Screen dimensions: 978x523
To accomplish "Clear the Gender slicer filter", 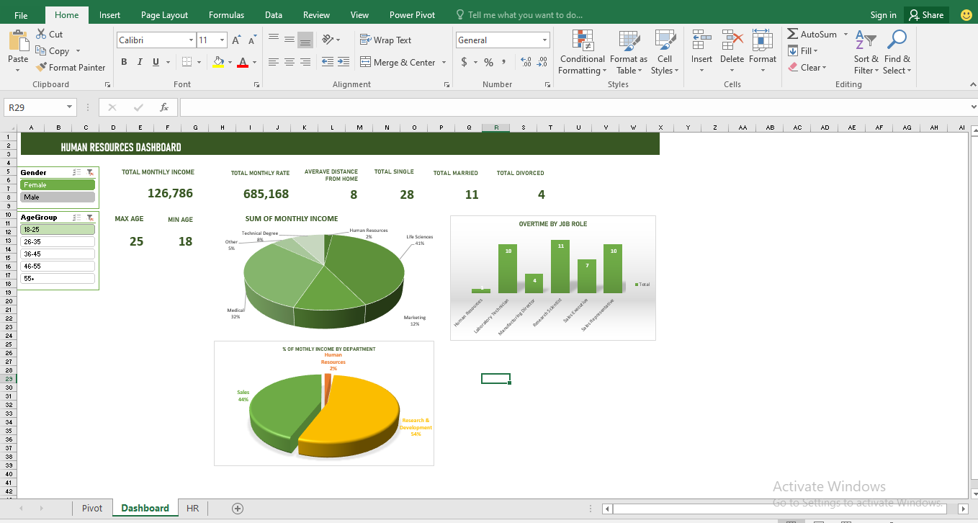I will coord(90,173).
